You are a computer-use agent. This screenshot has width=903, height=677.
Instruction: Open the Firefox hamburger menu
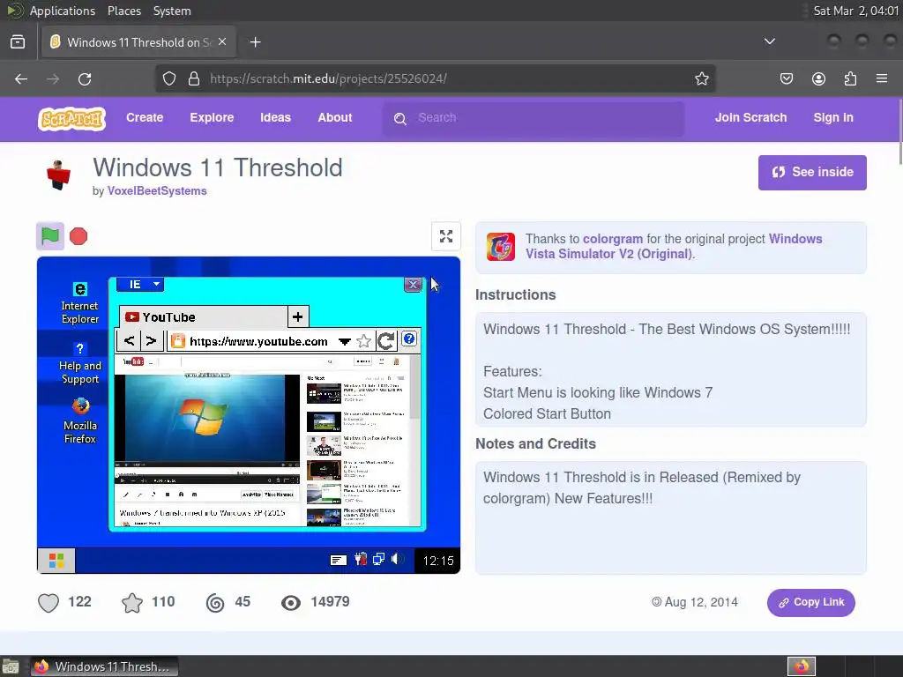pyautogui.click(x=882, y=78)
